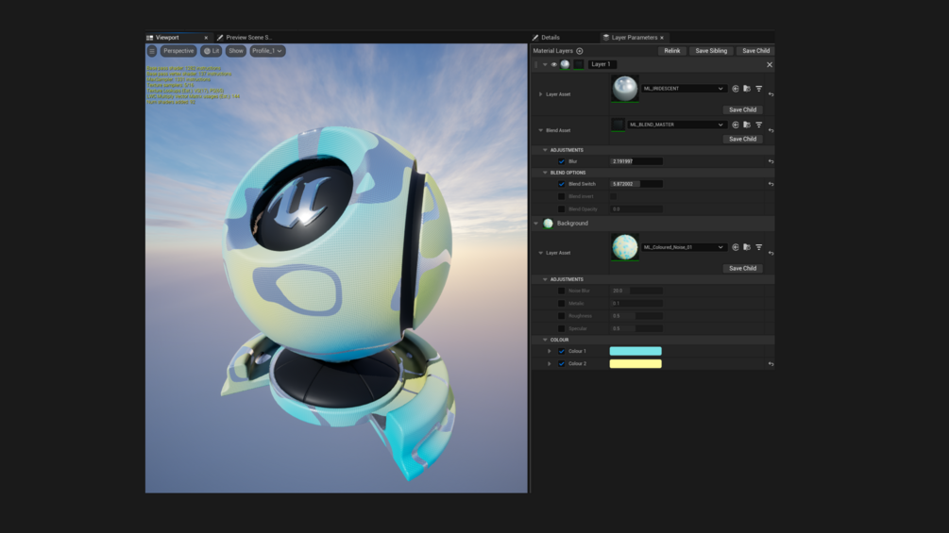Close the Layer Parameters tab
Viewport: 949px width, 533px height.
pos(662,38)
